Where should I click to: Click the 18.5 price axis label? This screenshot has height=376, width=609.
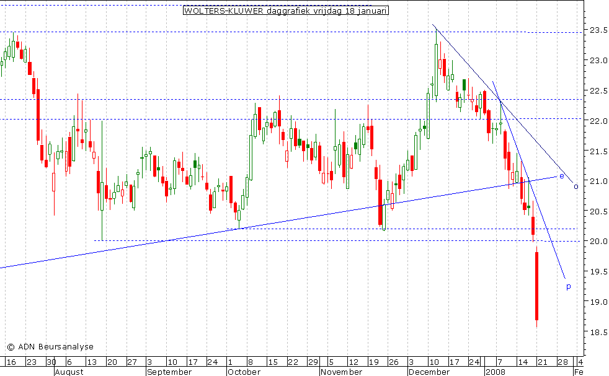click(597, 333)
